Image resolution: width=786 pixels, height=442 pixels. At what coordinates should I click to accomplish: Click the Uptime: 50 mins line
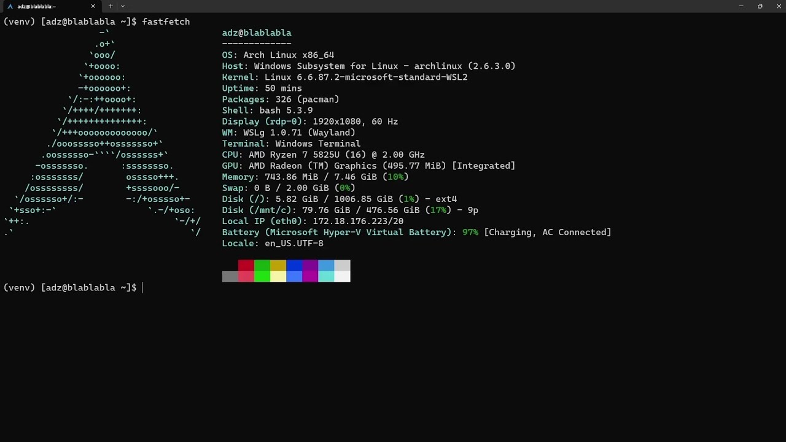tap(262, 88)
